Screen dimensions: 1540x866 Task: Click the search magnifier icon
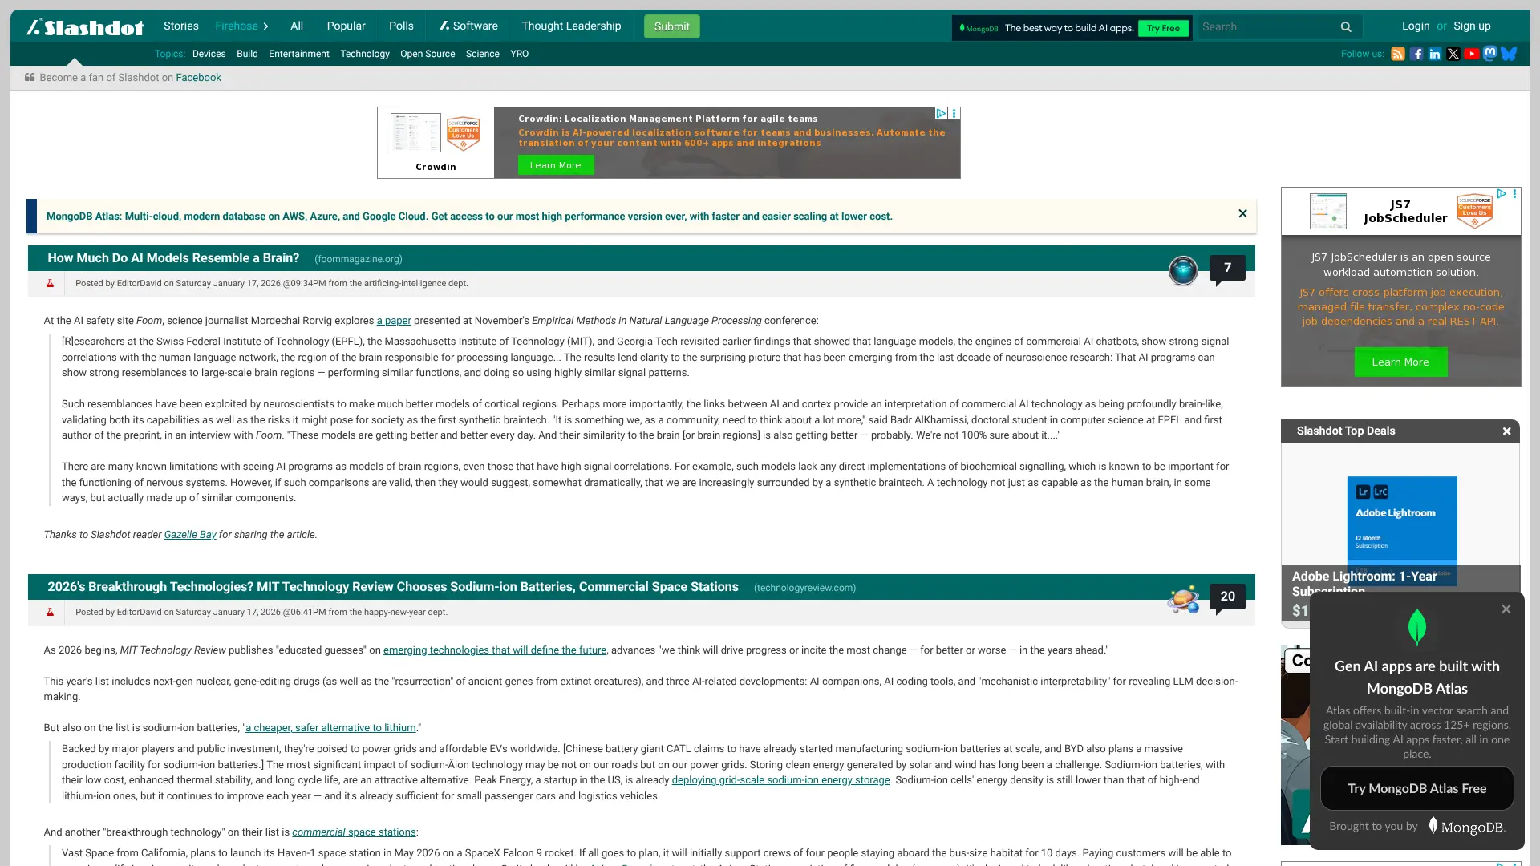coord(1346,27)
